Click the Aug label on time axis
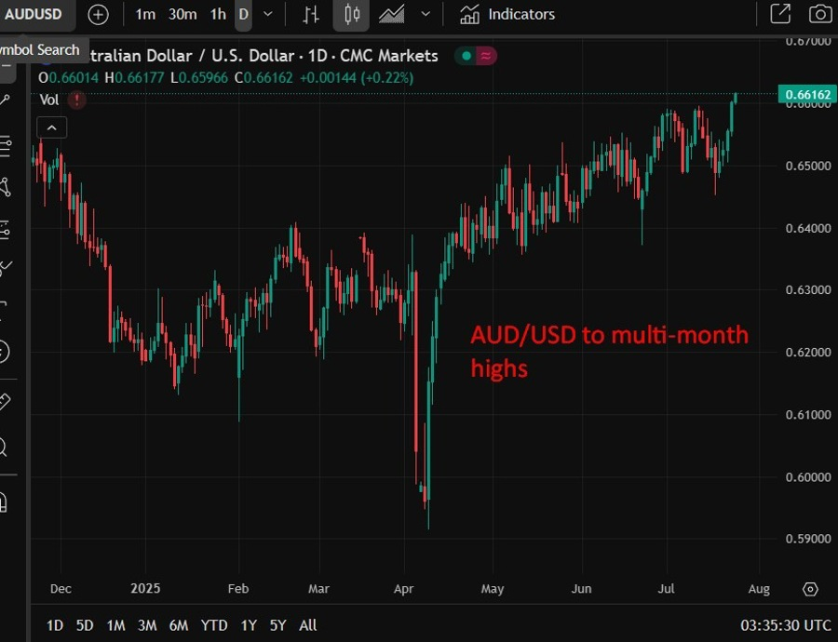The height and width of the screenshot is (642, 838). [759, 589]
